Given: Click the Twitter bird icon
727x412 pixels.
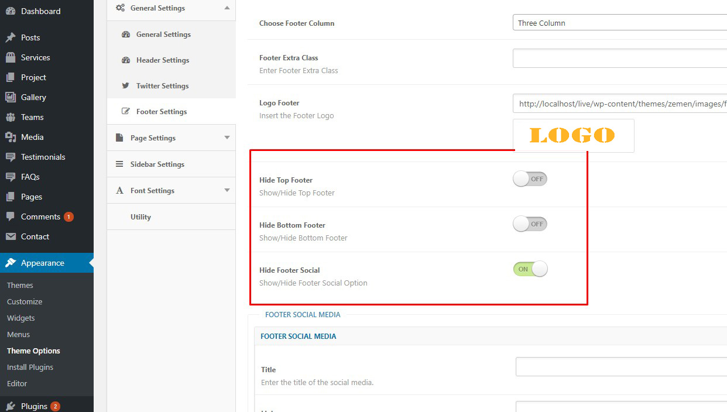Looking at the screenshot, I should click(125, 85).
